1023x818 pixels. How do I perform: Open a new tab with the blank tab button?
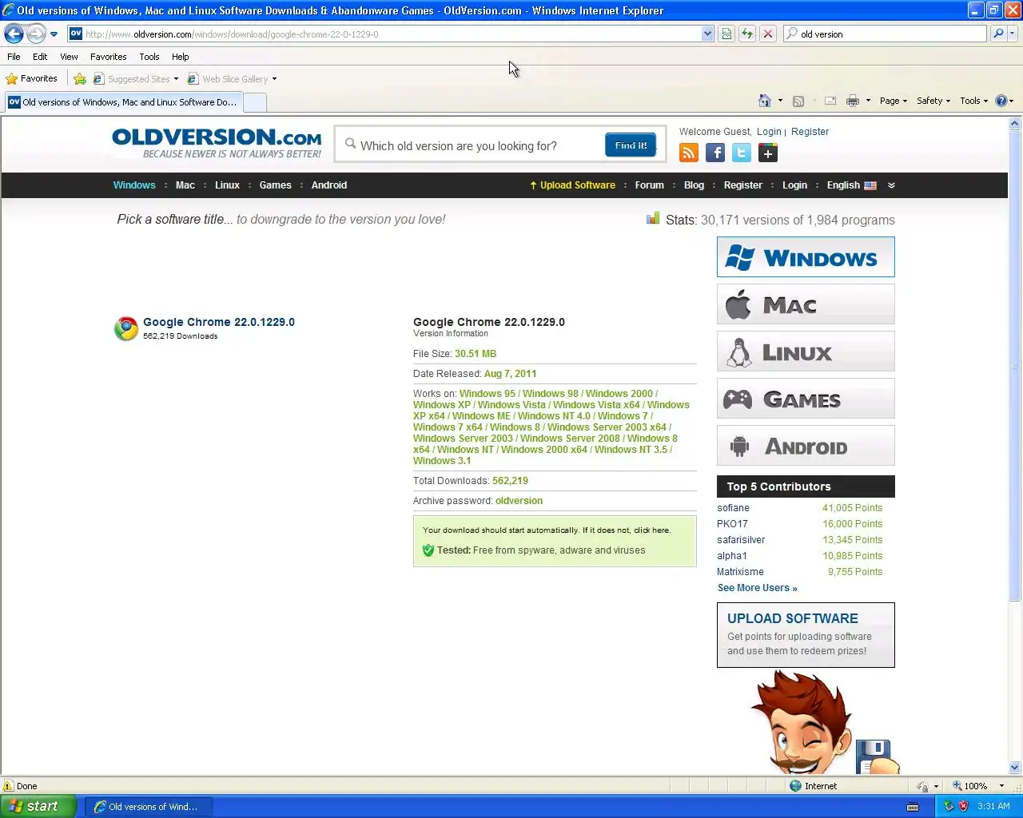pyautogui.click(x=255, y=102)
